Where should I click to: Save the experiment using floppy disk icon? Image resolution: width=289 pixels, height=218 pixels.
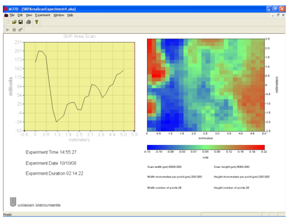[x=20, y=22]
